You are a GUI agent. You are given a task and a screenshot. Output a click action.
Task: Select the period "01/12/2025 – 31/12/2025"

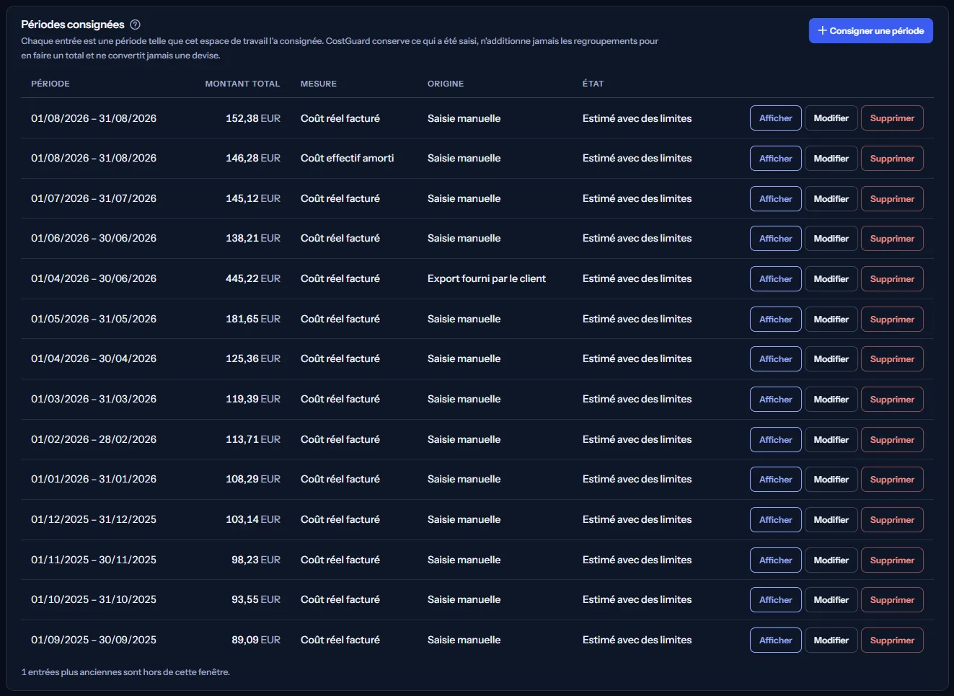(x=94, y=519)
